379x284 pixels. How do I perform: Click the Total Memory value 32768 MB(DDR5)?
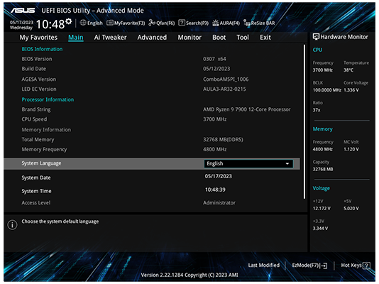pyautogui.click(x=223, y=140)
